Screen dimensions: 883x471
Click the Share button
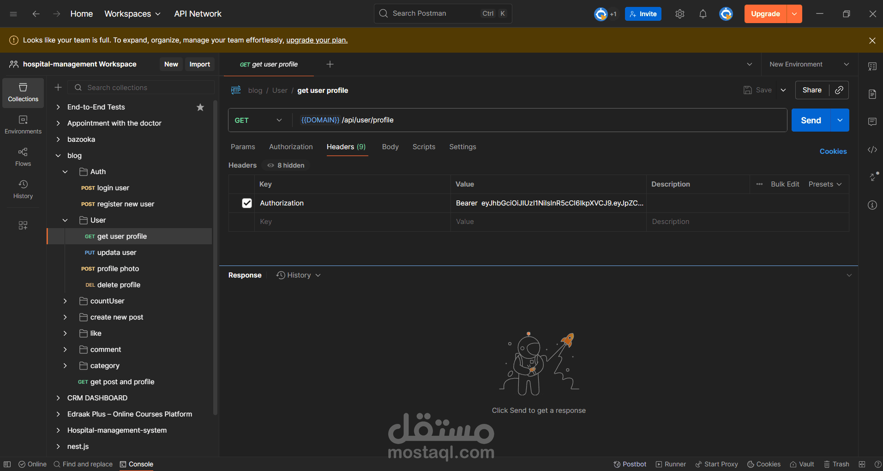click(x=812, y=90)
